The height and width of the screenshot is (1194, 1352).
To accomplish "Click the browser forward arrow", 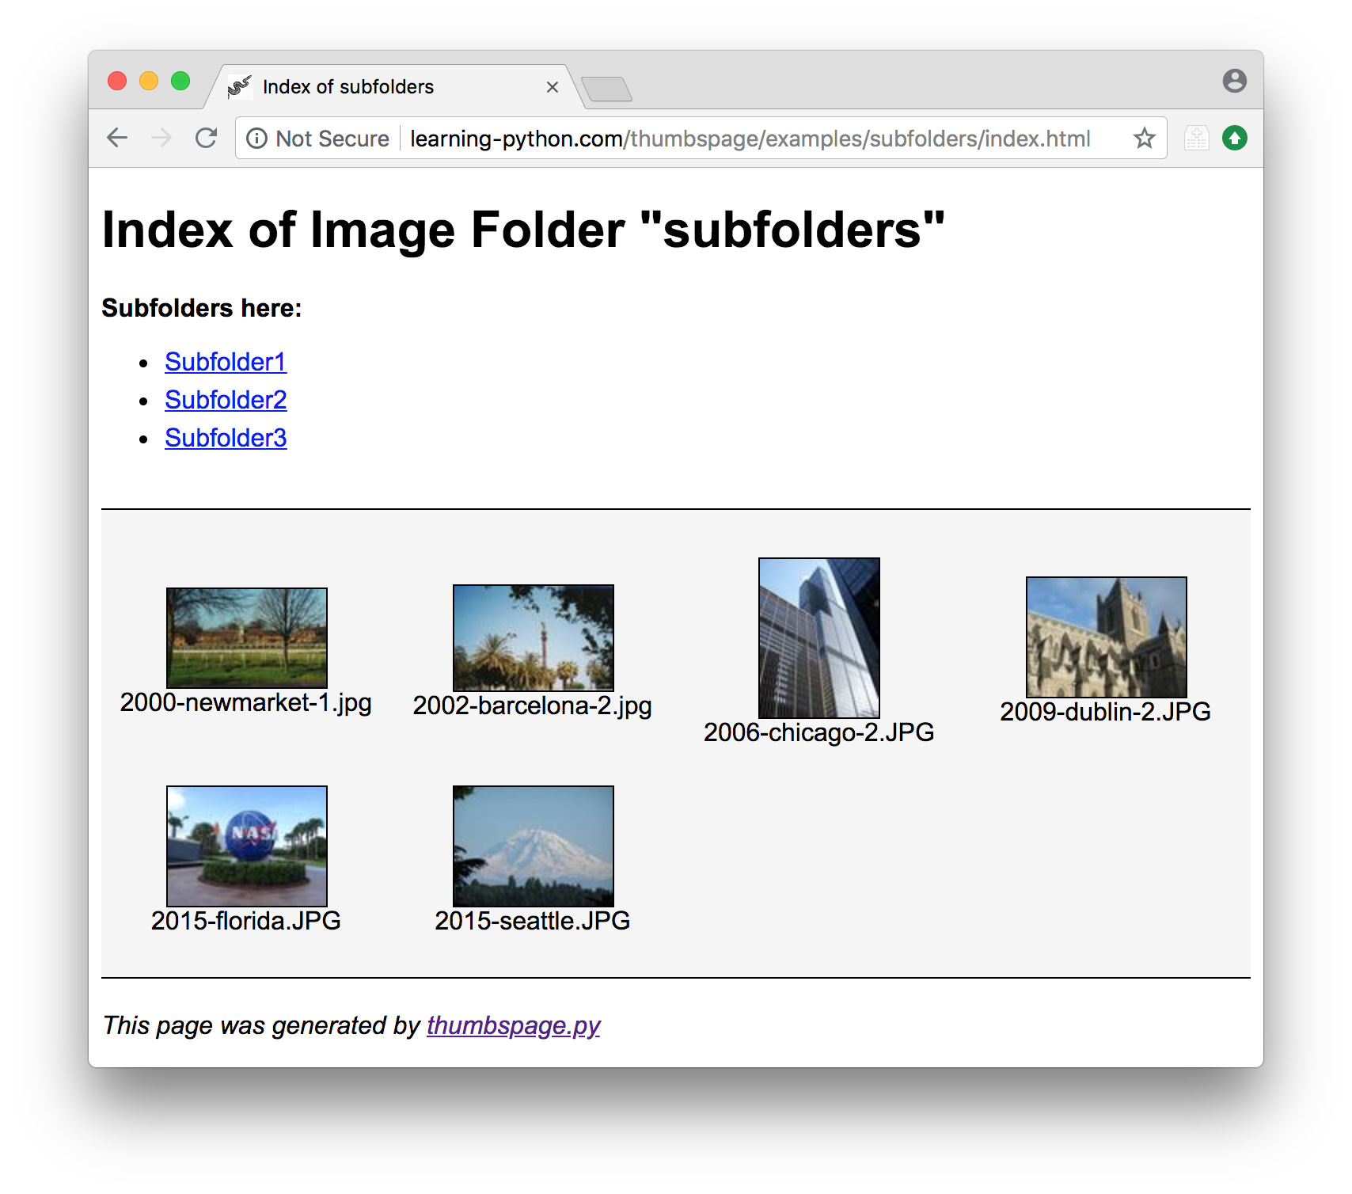I will (161, 138).
